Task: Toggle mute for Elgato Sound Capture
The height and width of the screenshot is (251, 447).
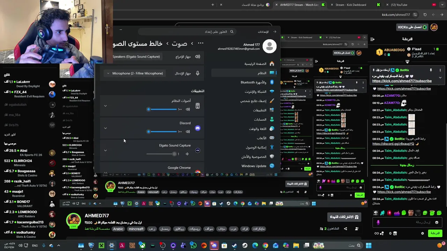Action: point(187,154)
